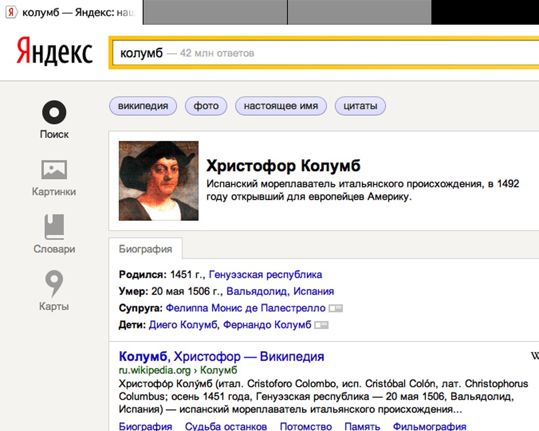The image size is (539, 431).
Task: Switch to the third gray browser tab
Action: point(359,12)
